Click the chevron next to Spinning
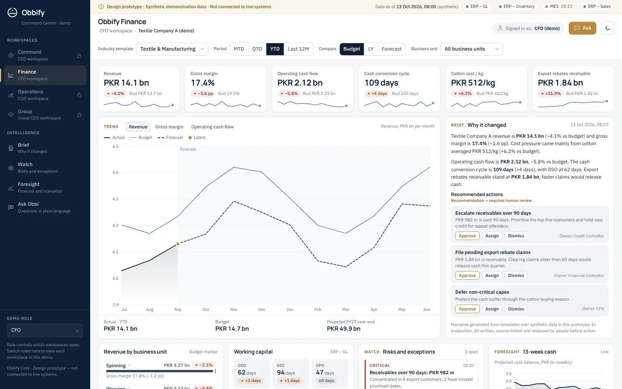This screenshot has width=622, height=389. point(129,365)
